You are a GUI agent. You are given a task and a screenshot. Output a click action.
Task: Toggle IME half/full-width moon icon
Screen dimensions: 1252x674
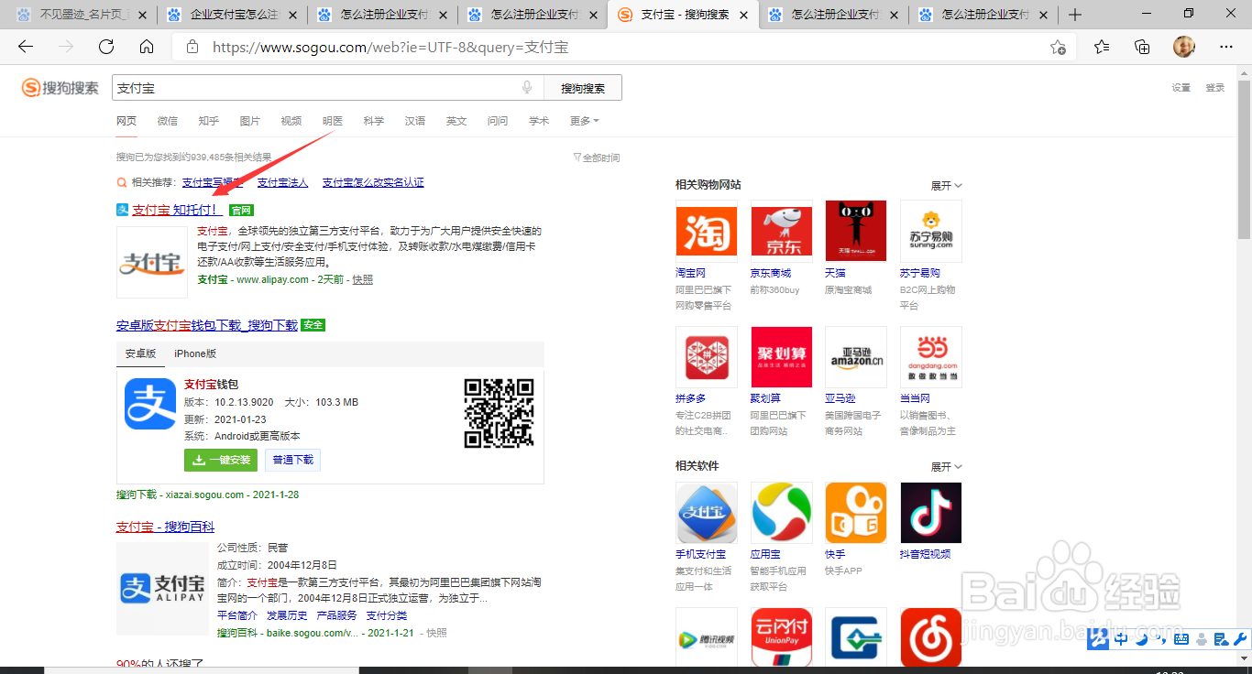click(1140, 639)
